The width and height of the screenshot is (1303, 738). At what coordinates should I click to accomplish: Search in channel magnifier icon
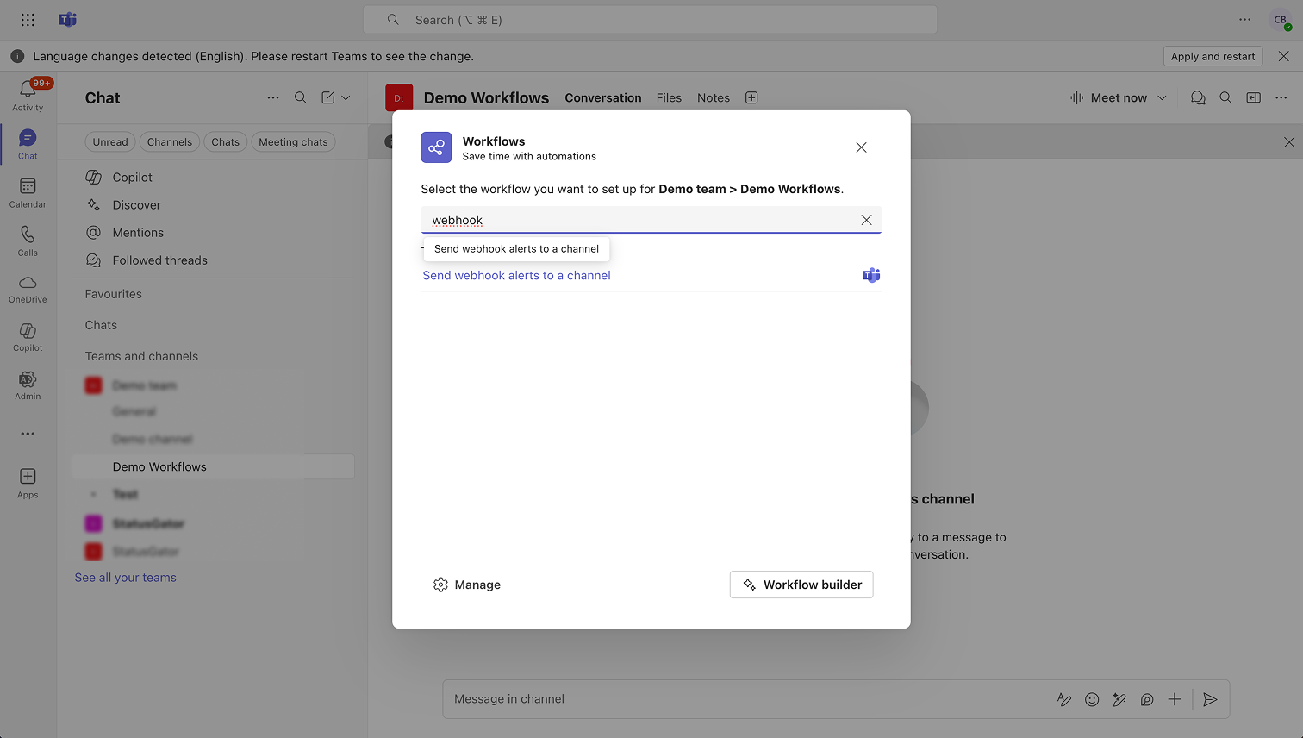tap(1225, 97)
